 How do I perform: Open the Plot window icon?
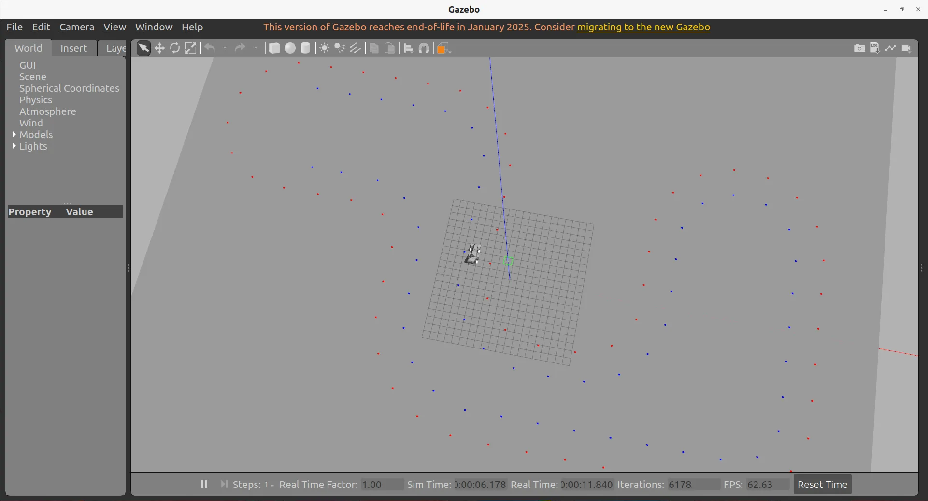pos(891,48)
